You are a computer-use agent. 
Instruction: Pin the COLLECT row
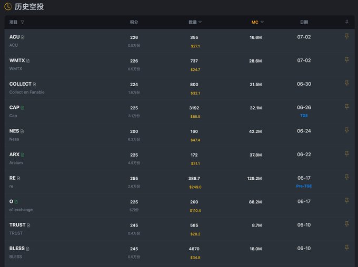click(x=346, y=83)
